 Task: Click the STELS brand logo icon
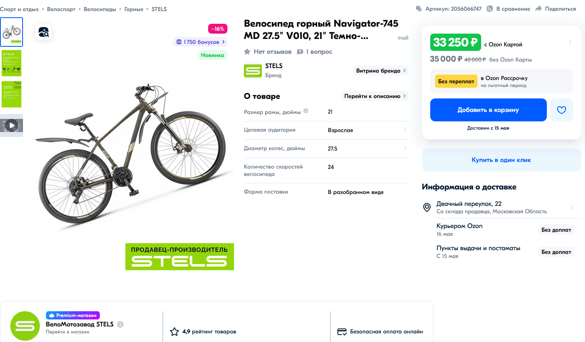pyautogui.click(x=252, y=71)
